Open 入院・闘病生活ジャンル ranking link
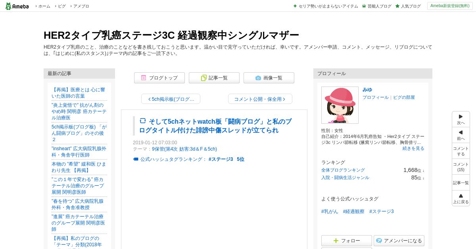This screenshot has height=249, width=476. tap(345, 177)
